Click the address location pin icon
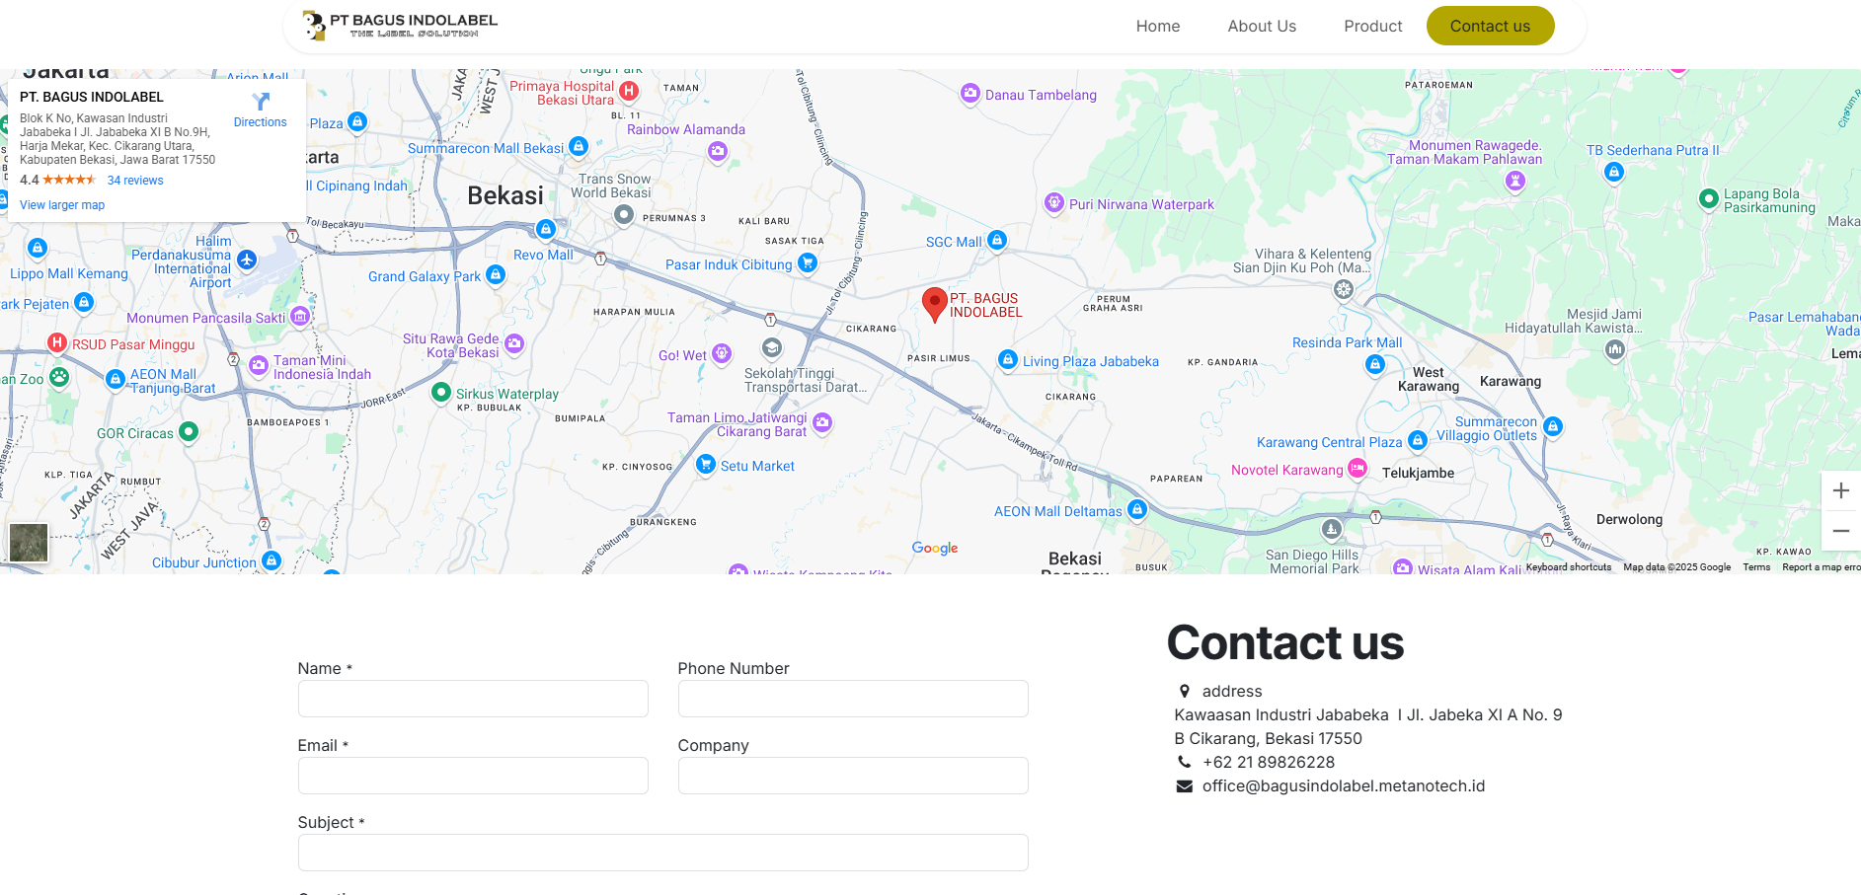Screen dimensions: 1861x895 [x=1185, y=692]
